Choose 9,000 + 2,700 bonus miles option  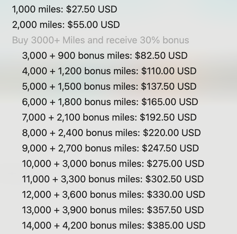[110, 148]
